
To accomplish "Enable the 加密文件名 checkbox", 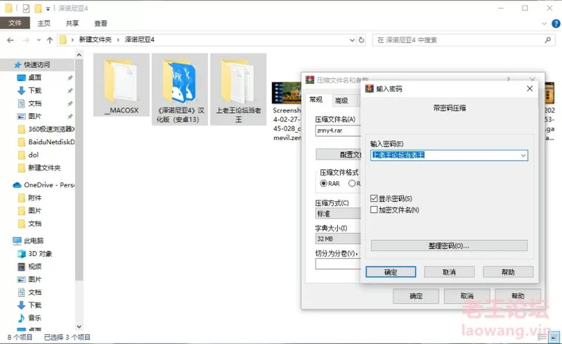I will [x=374, y=210].
